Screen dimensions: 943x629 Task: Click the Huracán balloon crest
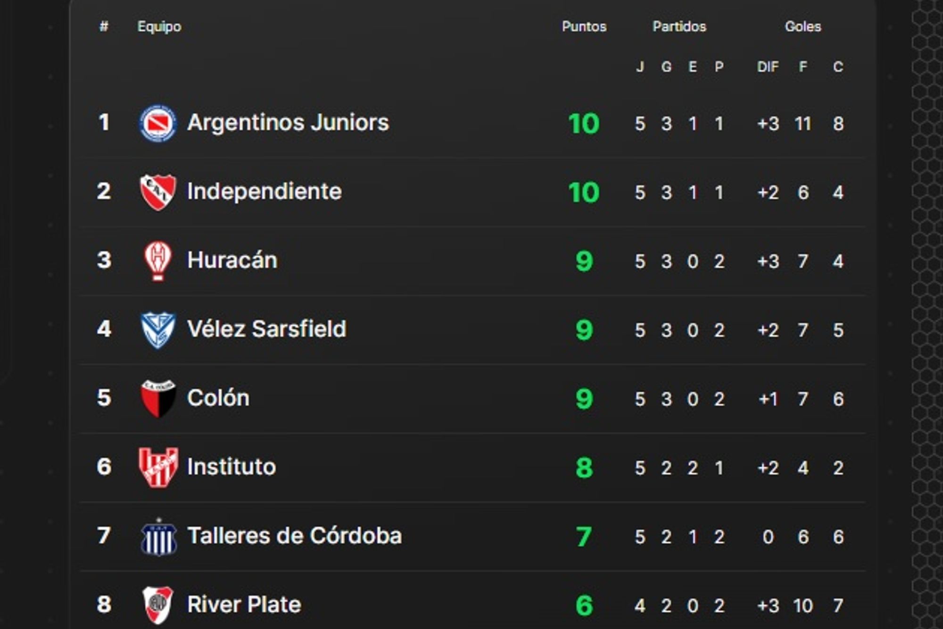point(158,261)
